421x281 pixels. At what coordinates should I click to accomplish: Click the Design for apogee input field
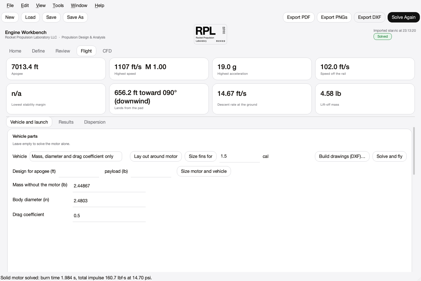click(79, 171)
